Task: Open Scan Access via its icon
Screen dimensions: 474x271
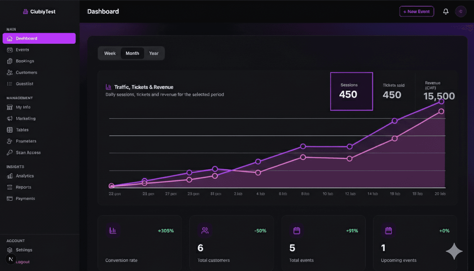Action: pos(10,152)
